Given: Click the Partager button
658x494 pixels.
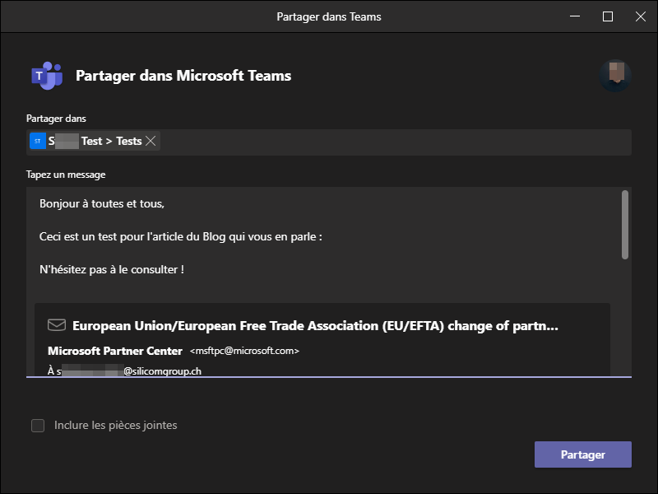Looking at the screenshot, I should pos(583,454).
